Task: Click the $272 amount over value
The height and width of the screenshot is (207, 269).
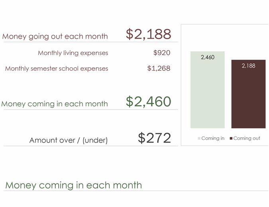Action: (154, 138)
